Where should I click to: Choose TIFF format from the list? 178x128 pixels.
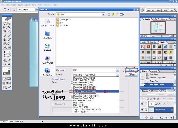tap(96, 112)
